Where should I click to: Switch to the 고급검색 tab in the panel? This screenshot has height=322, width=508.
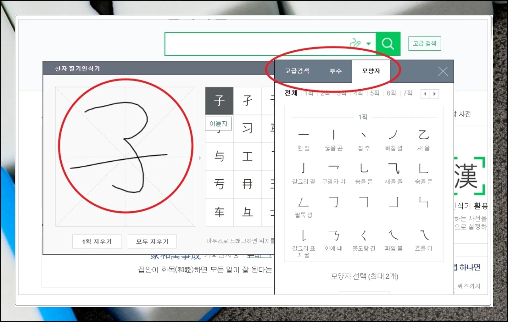(x=297, y=71)
